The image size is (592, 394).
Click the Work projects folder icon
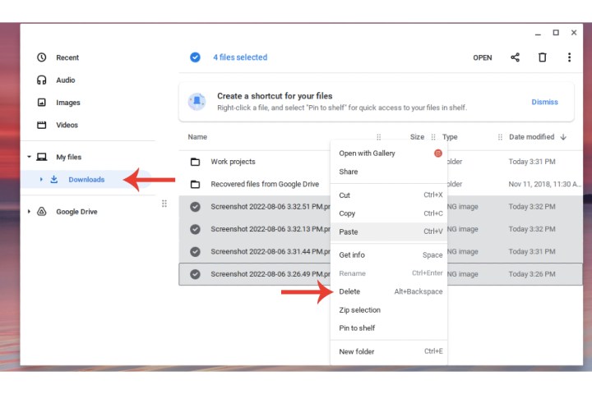tap(195, 162)
